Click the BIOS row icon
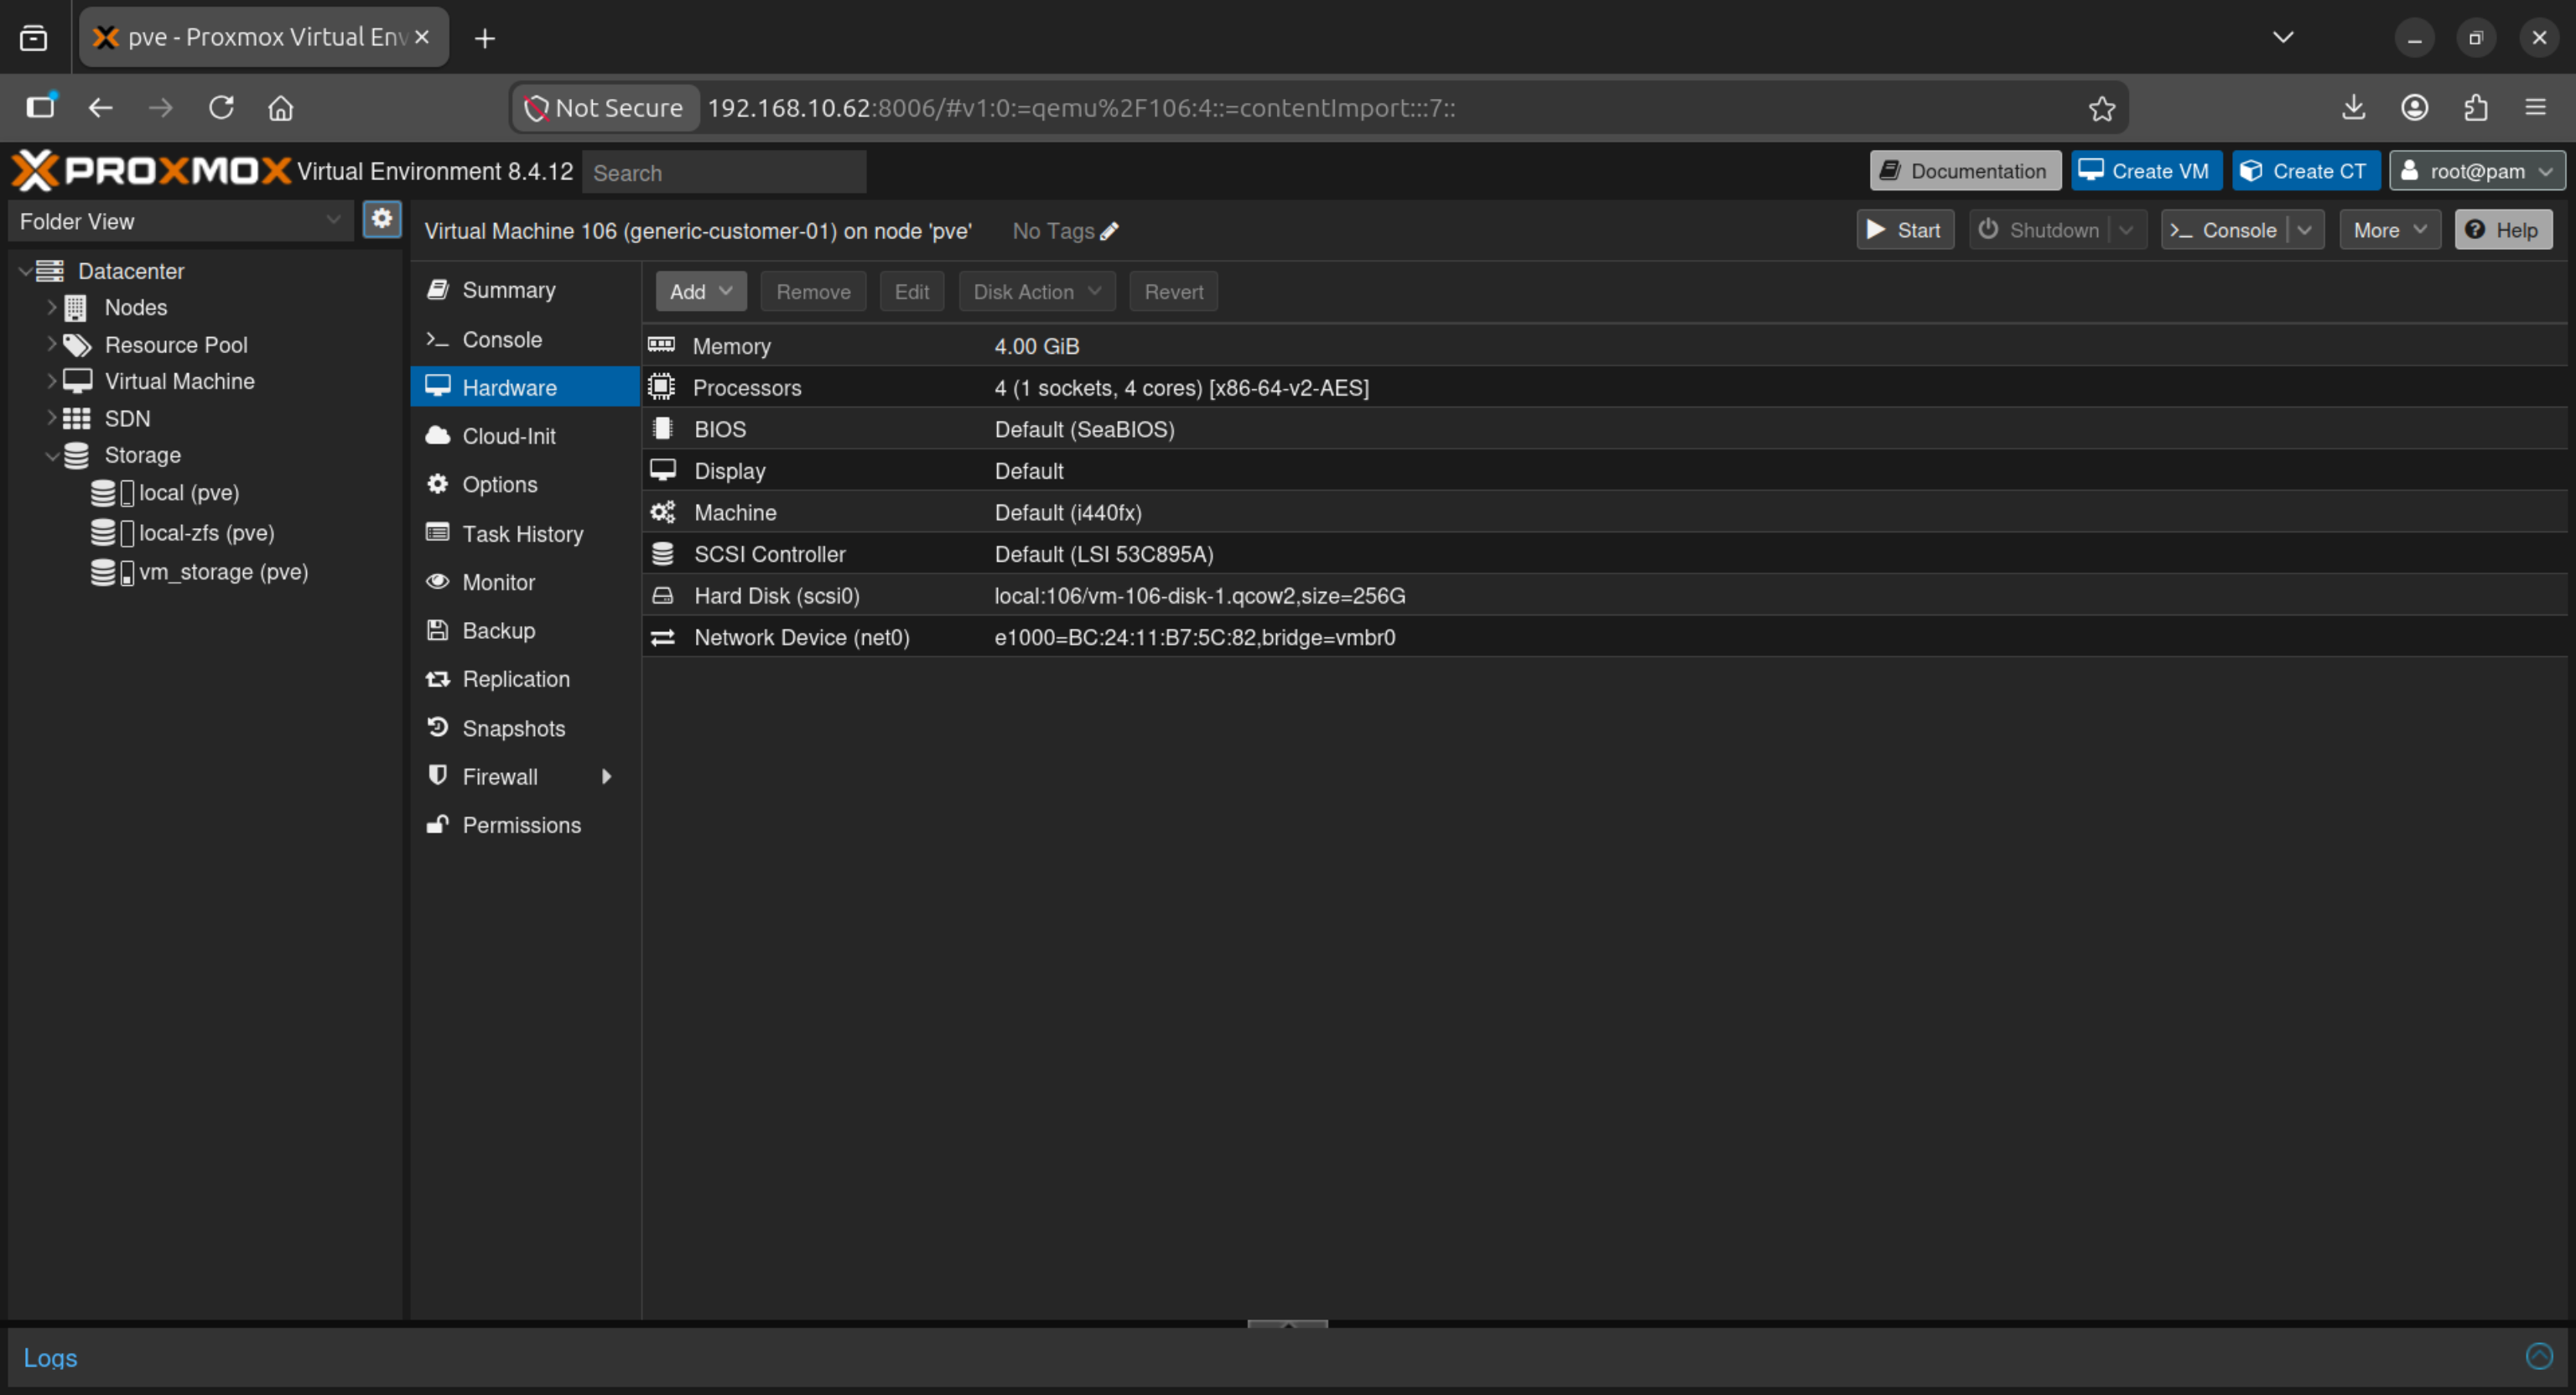The image size is (2576, 1395). point(662,429)
